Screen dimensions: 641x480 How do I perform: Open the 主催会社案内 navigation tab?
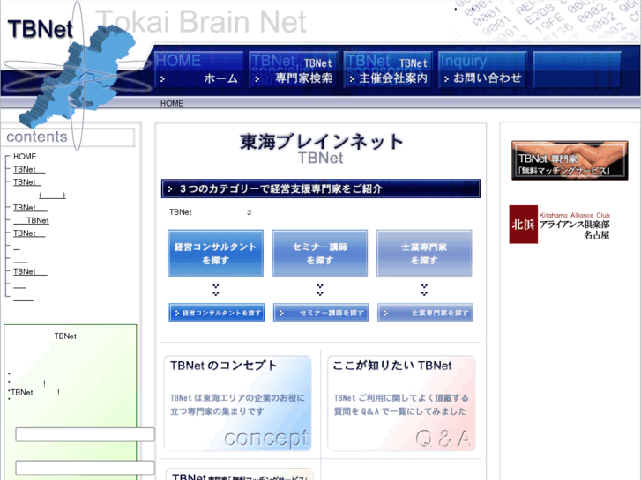(x=388, y=70)
